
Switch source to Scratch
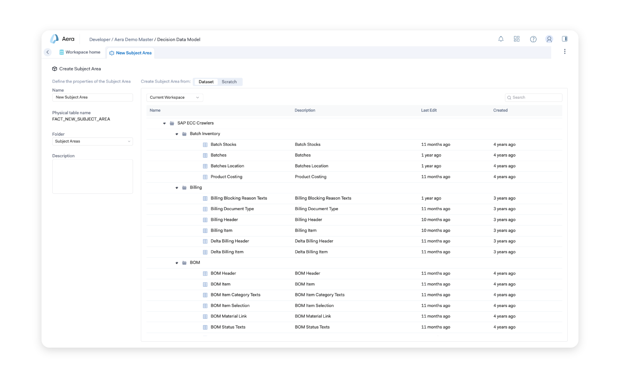coord(229,82)
